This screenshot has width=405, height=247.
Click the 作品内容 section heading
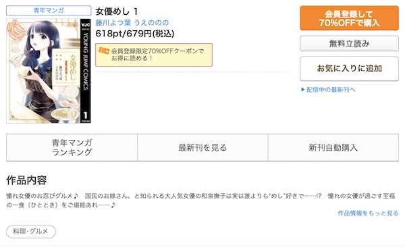point(26,180)
